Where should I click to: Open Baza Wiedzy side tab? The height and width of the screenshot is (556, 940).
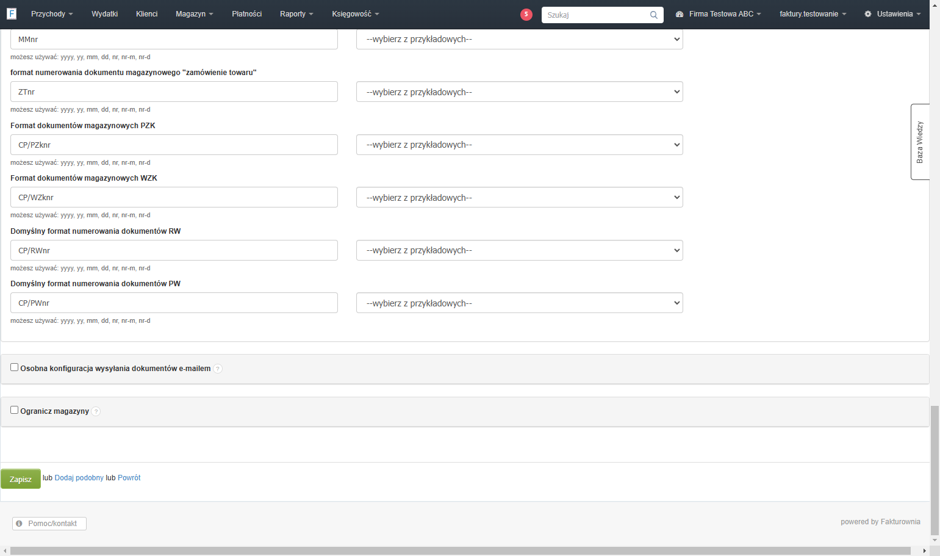click(x=920, y=142)
